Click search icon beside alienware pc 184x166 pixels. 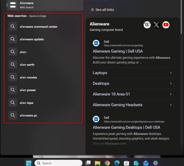(x=13, y=115)
